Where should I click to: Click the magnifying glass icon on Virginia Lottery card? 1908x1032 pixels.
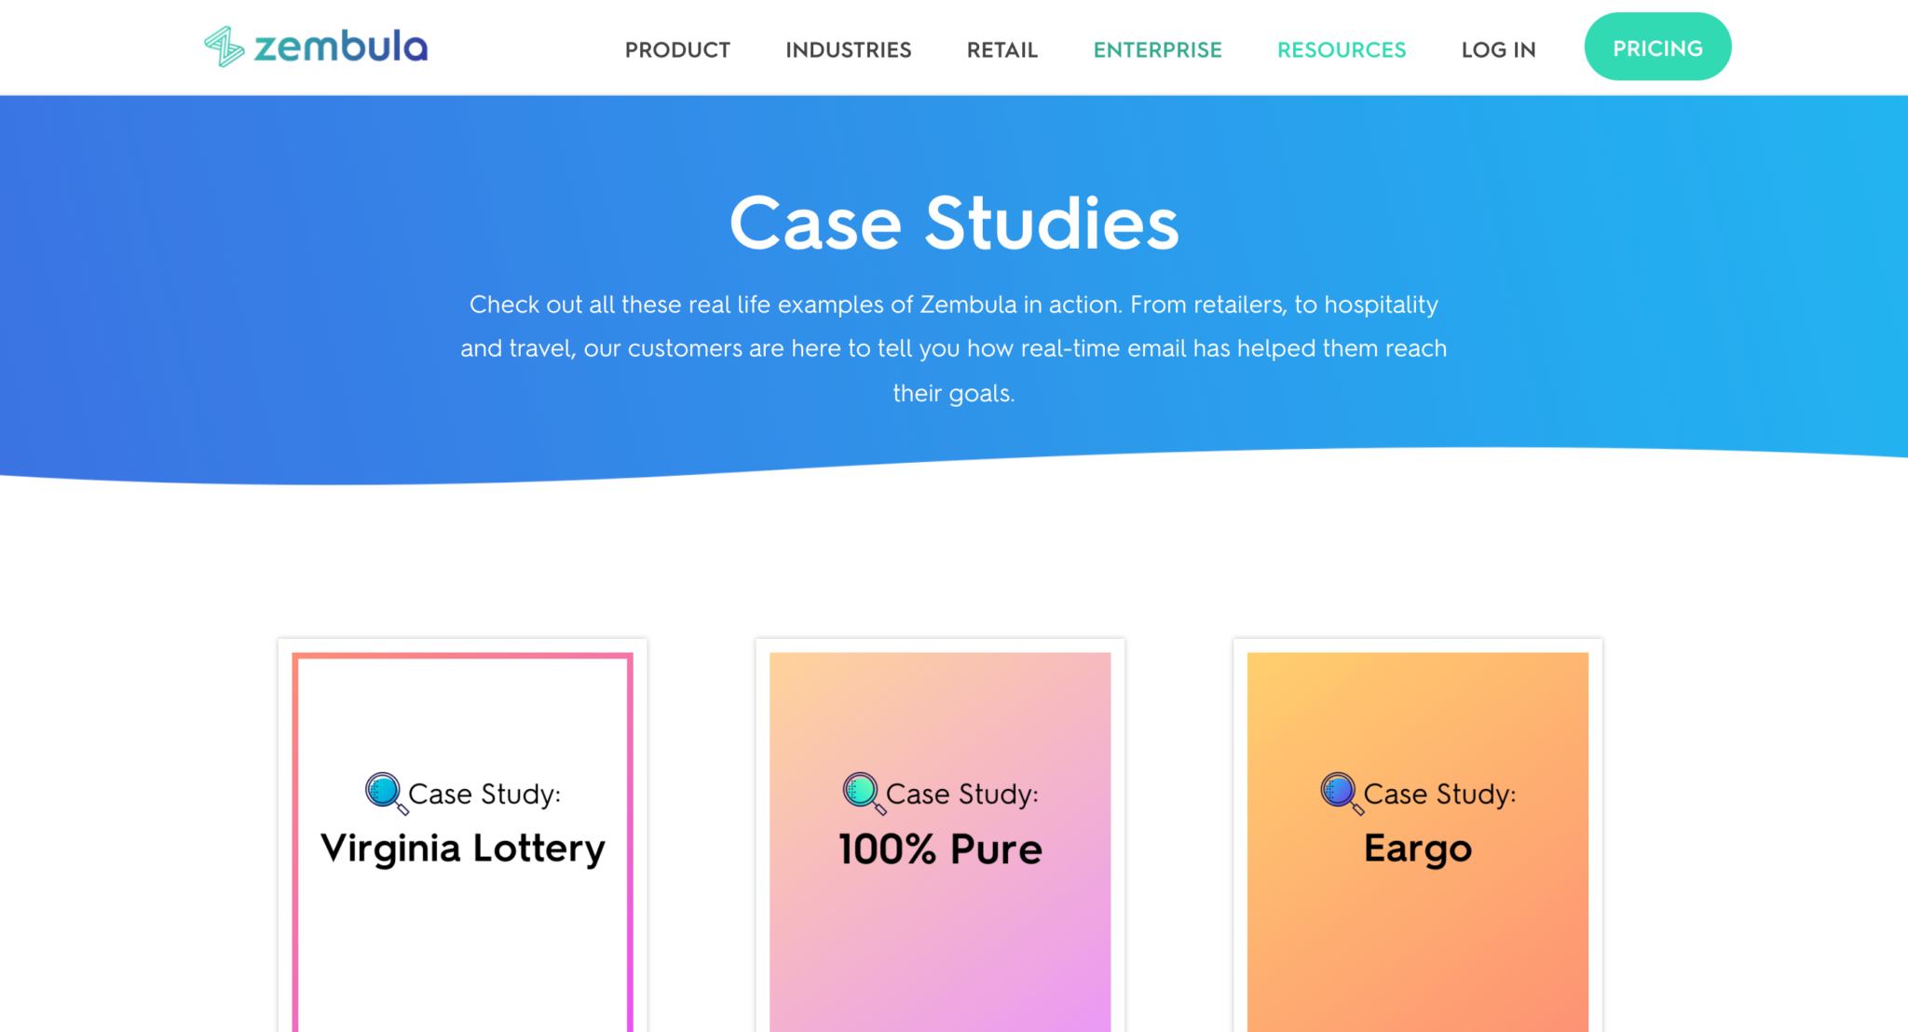tap(377, 791)
